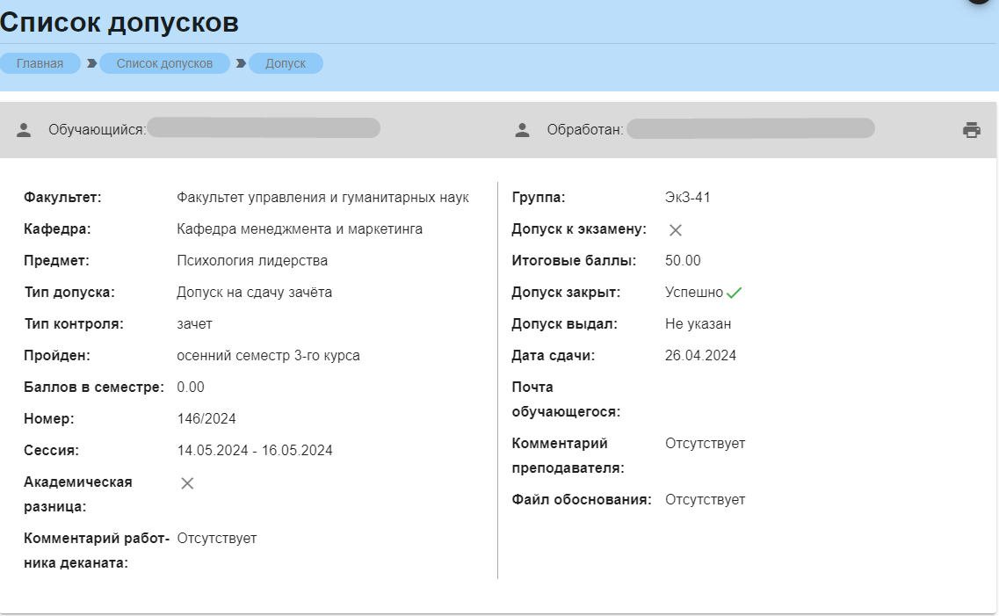Go to the Главная breadcrumb
The image size is (999, 616).
point(40,63)
